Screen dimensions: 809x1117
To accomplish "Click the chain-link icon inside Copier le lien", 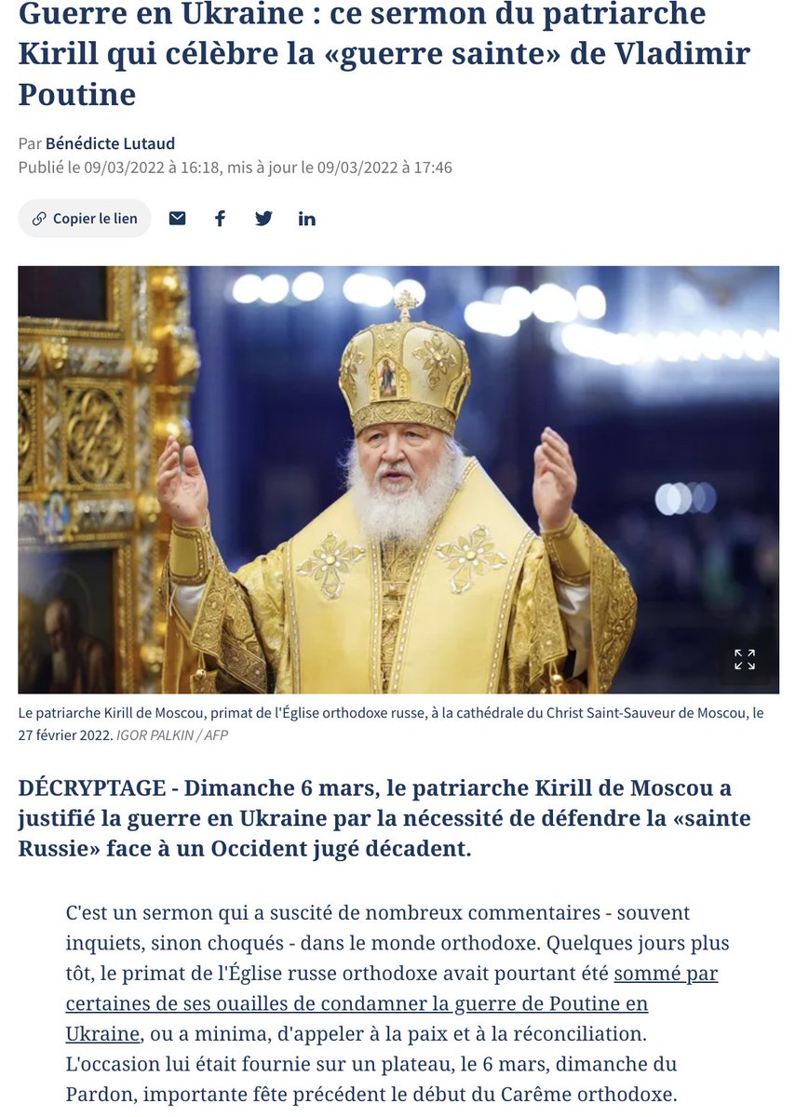I will tap(39, 219).
